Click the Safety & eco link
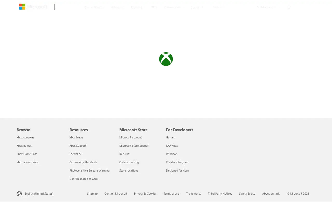Image resolution: width=332 pixels, height=207 pixels. pyautogui.click(x=247, y=194)
